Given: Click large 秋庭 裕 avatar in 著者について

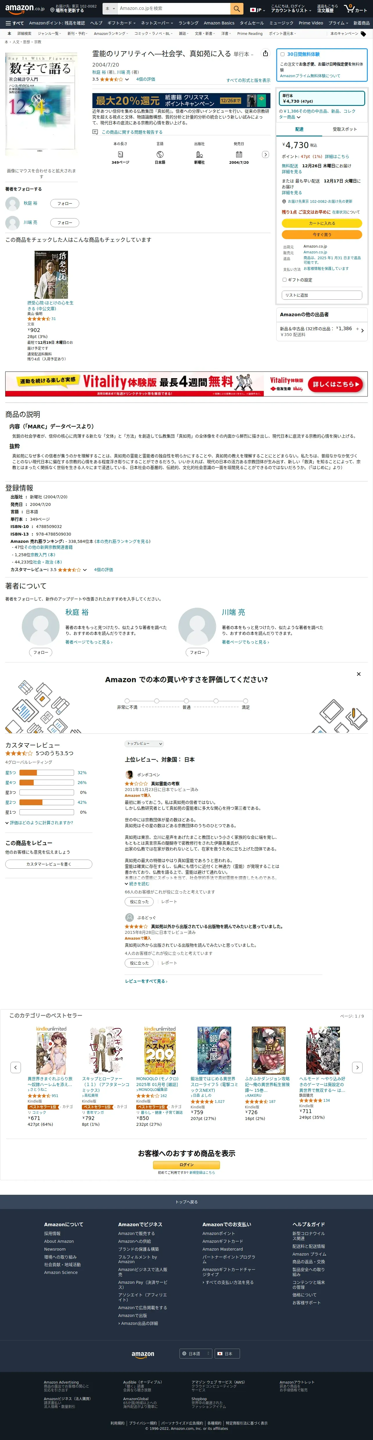Looking at the screenshot, I should click(41, 627).
